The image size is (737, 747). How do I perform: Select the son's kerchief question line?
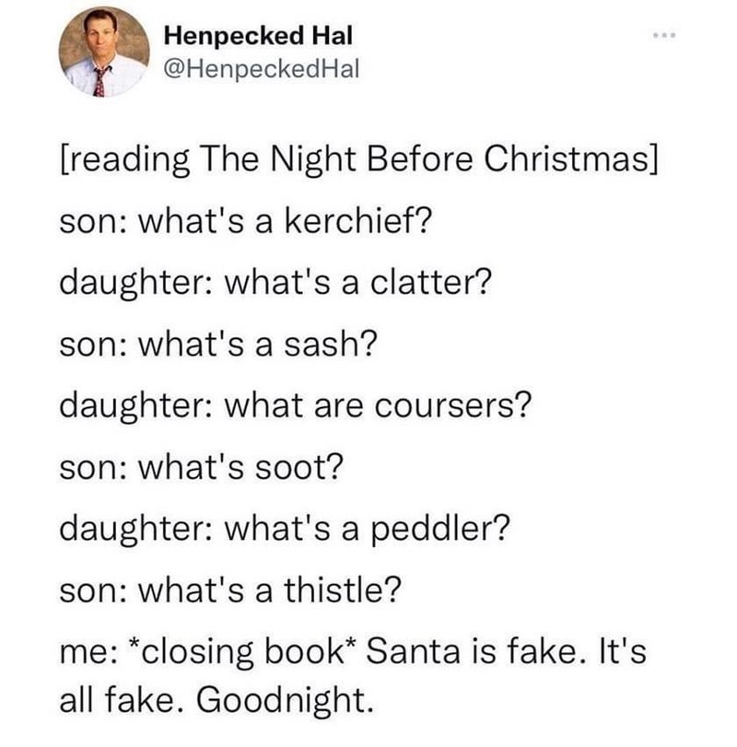(x=225, y=219)
